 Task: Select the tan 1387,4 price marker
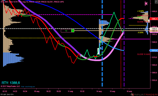click(153, 31)
